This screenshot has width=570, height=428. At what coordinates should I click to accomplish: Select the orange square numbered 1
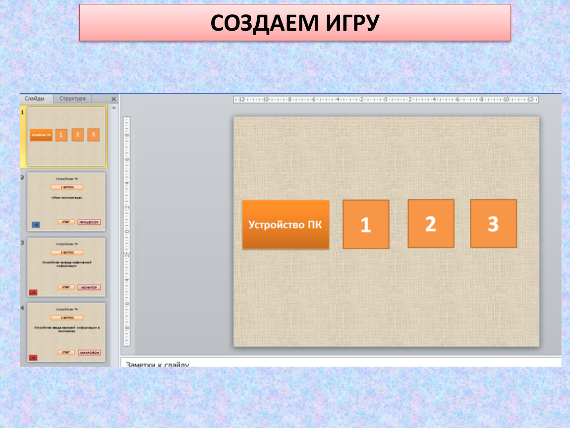click(366, 224)
